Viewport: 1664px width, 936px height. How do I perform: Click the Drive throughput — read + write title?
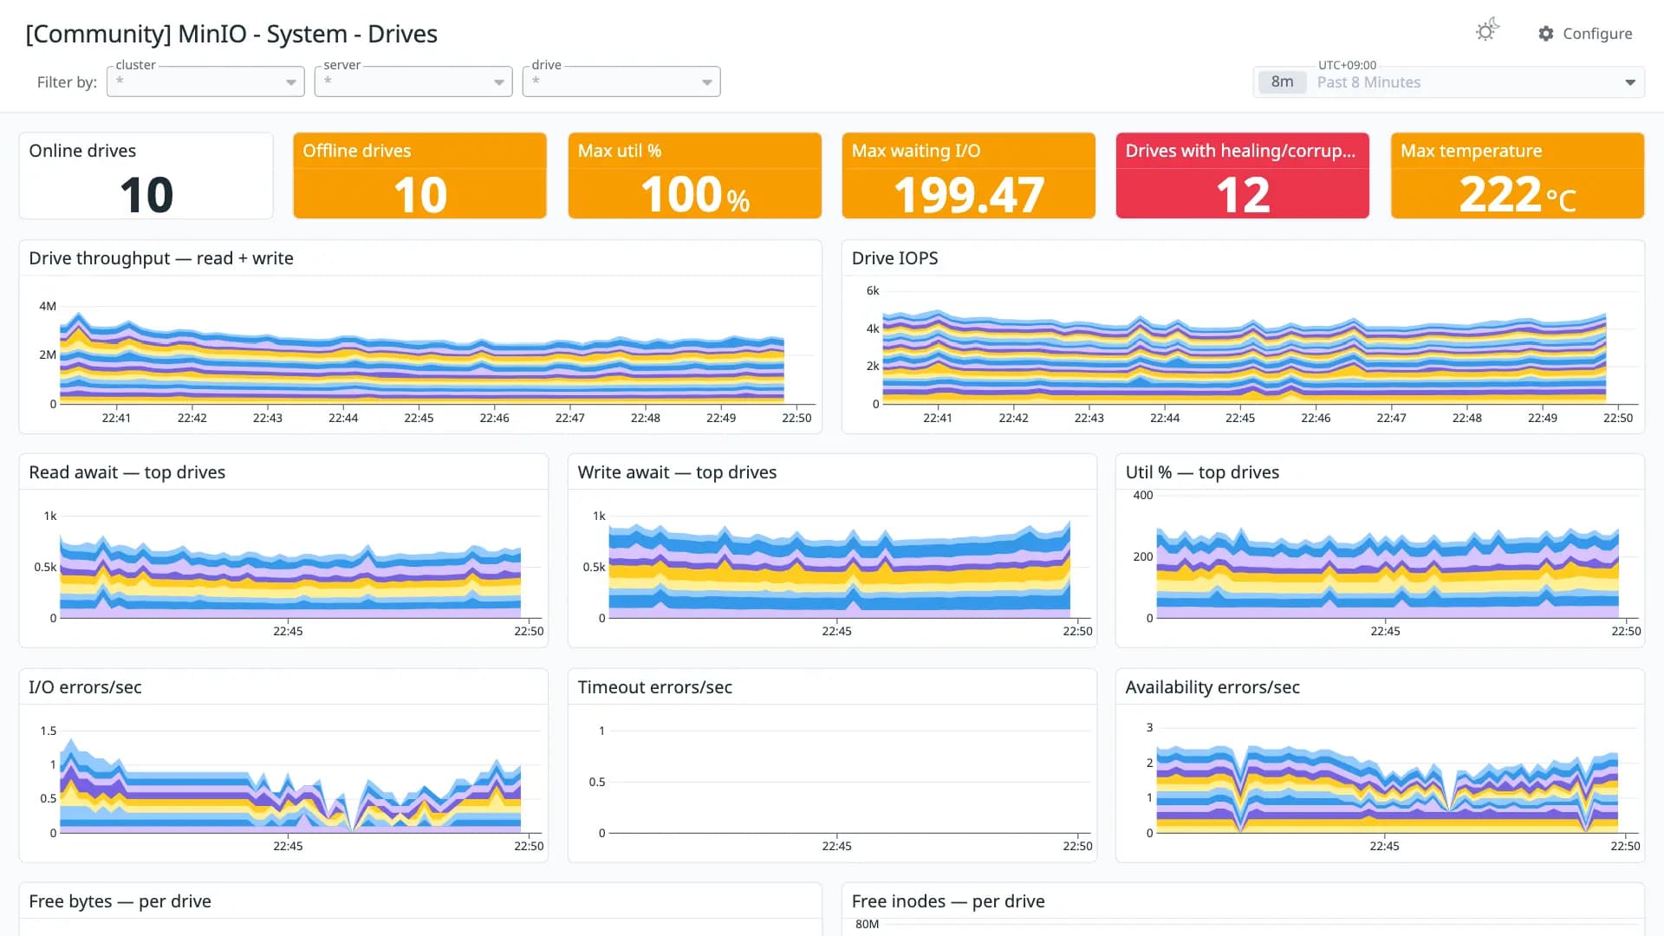tap(161, 258)
